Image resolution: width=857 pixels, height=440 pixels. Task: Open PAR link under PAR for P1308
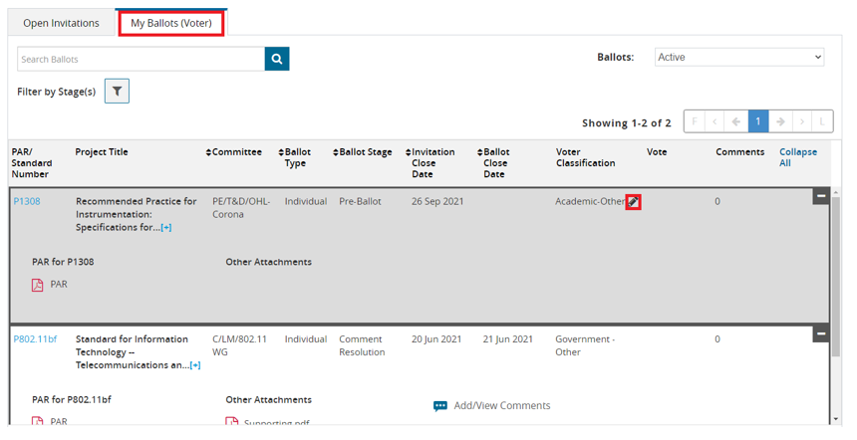(x=59, y=285)
